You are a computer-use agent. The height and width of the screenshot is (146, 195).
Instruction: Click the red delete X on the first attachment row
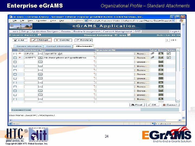[x=20, y=54]
